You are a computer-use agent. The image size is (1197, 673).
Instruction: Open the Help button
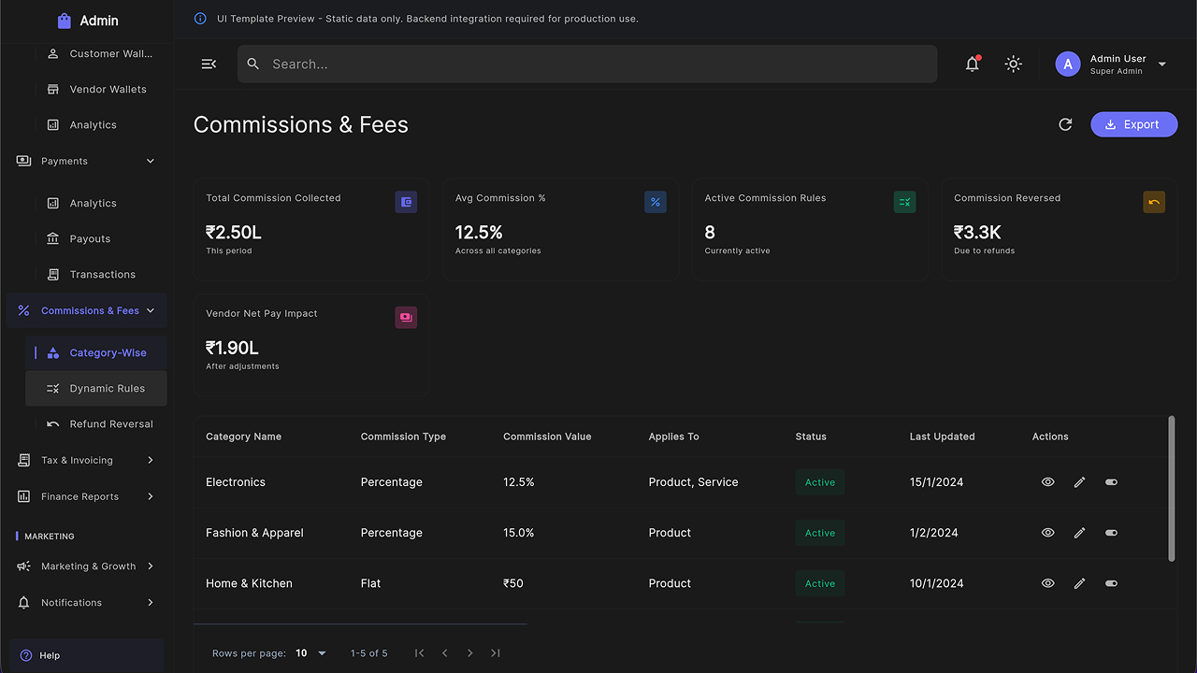(86, 655)
